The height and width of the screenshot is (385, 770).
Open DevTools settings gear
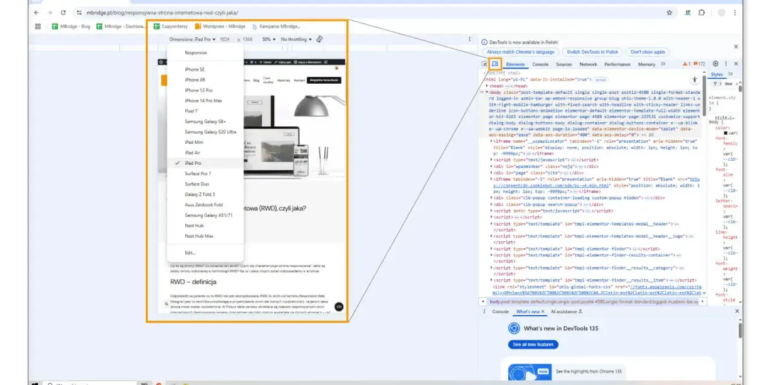[x=715, y=64]
